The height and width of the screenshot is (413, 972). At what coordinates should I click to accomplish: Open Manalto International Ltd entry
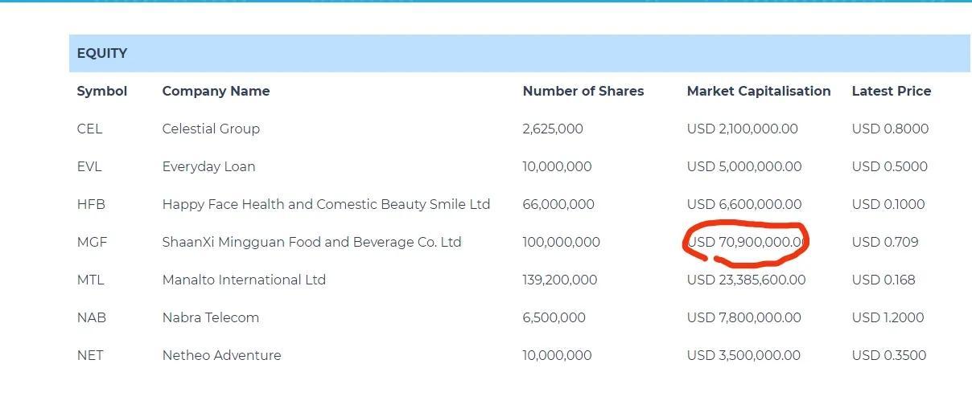[x=244, y=280]
